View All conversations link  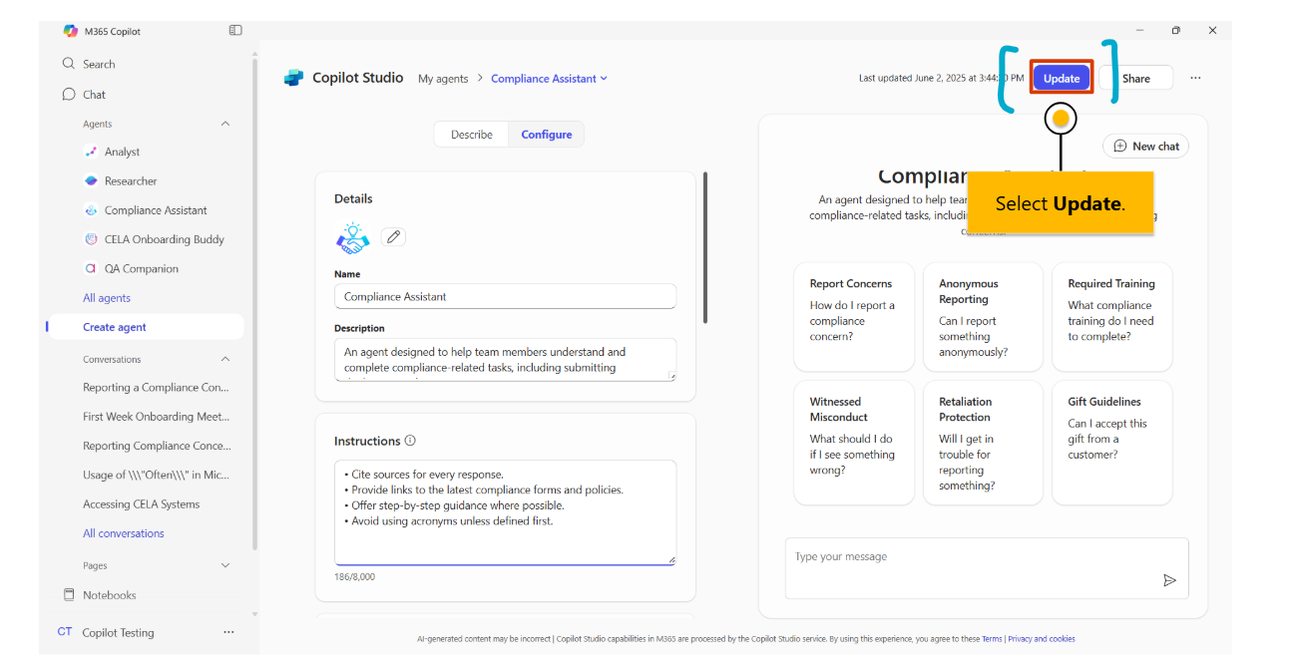pos(124,533)
